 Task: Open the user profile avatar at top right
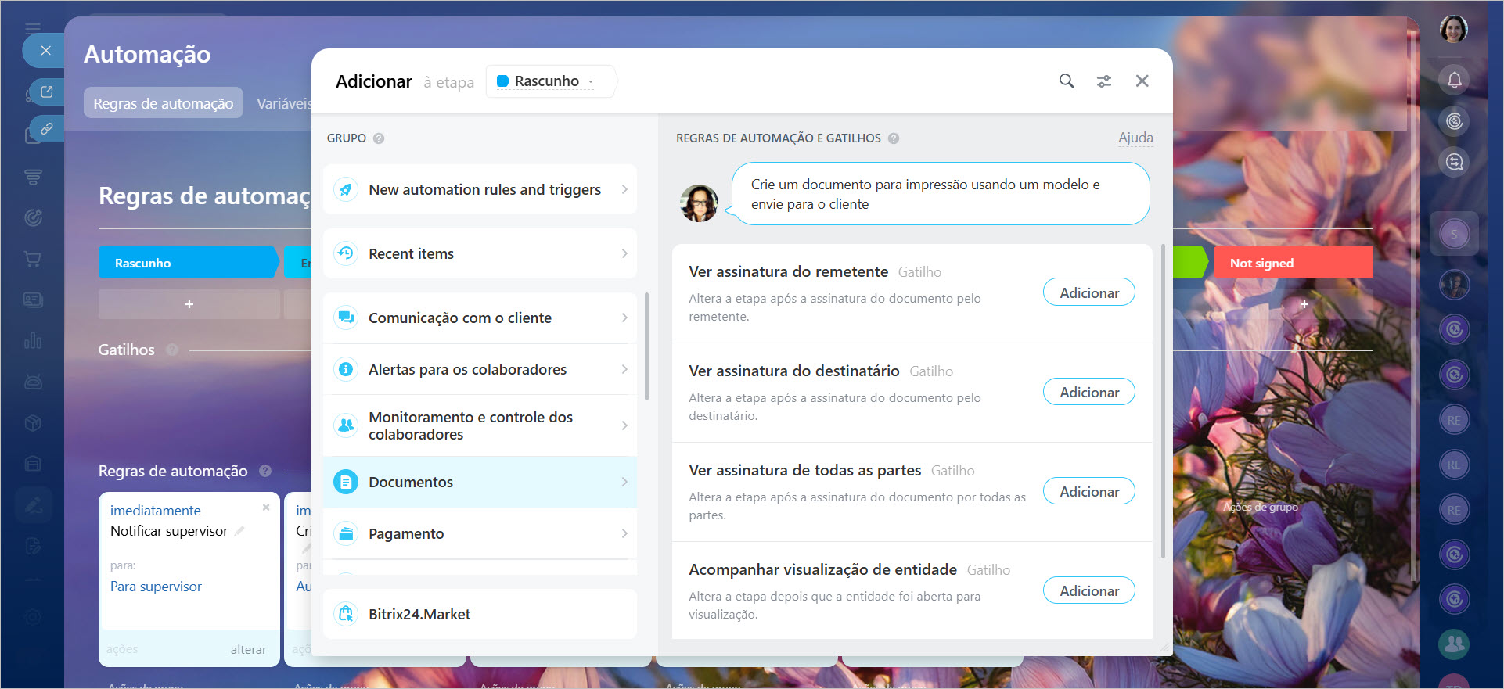point(1453,30)
